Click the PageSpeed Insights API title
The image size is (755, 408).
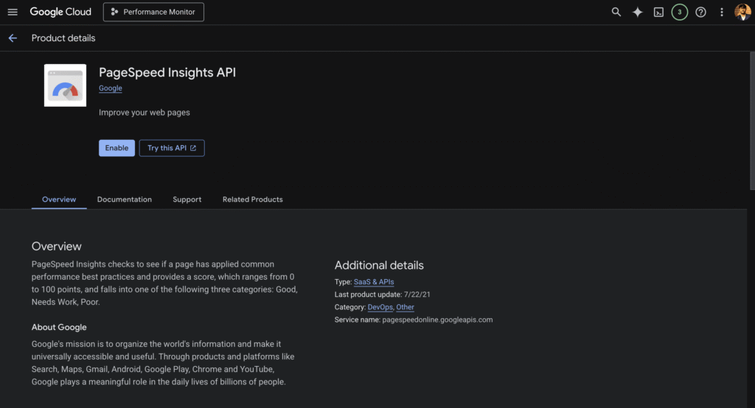point(167,72)
